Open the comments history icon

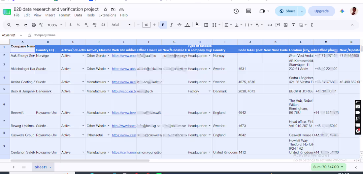tap(248, 11)
